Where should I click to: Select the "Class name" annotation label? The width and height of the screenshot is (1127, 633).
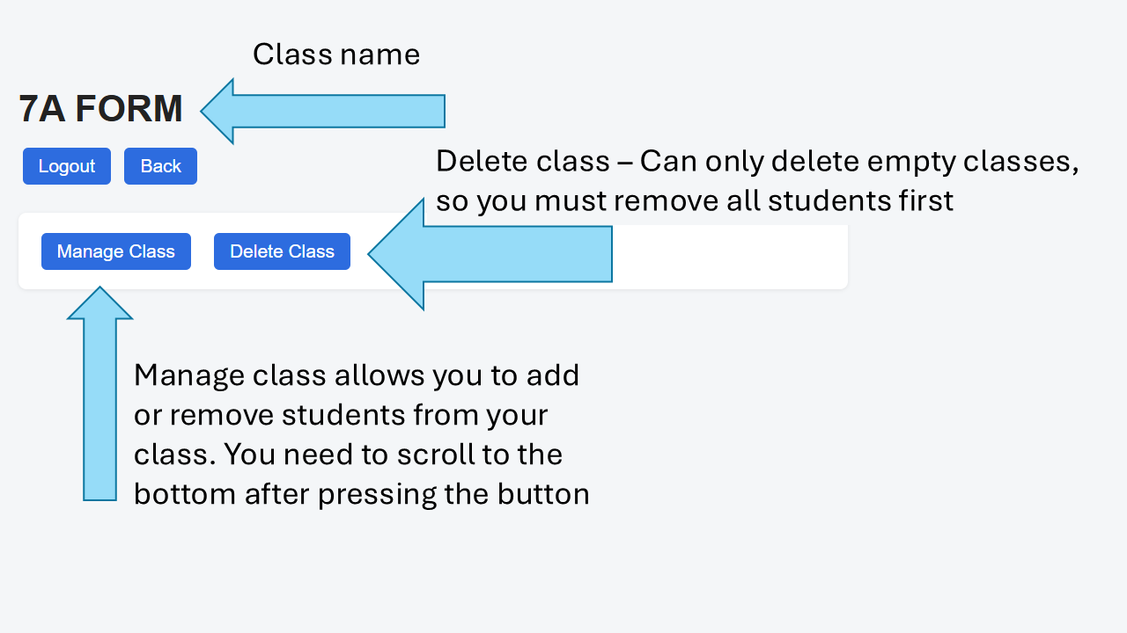click(336, 55)
